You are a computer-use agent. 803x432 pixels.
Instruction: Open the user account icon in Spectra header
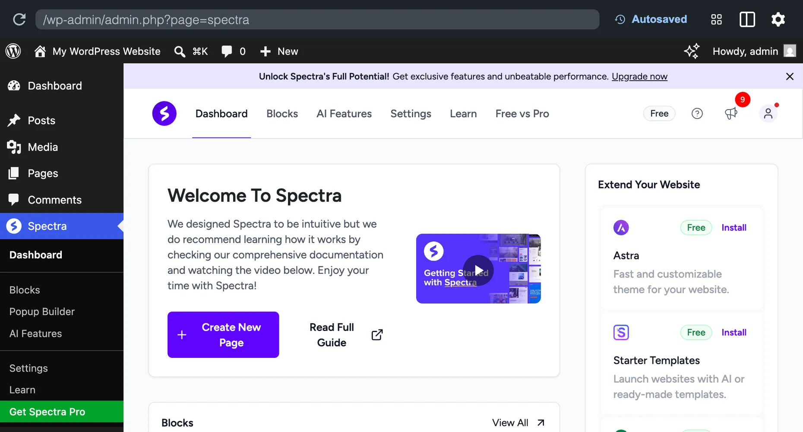coord(768,113)
